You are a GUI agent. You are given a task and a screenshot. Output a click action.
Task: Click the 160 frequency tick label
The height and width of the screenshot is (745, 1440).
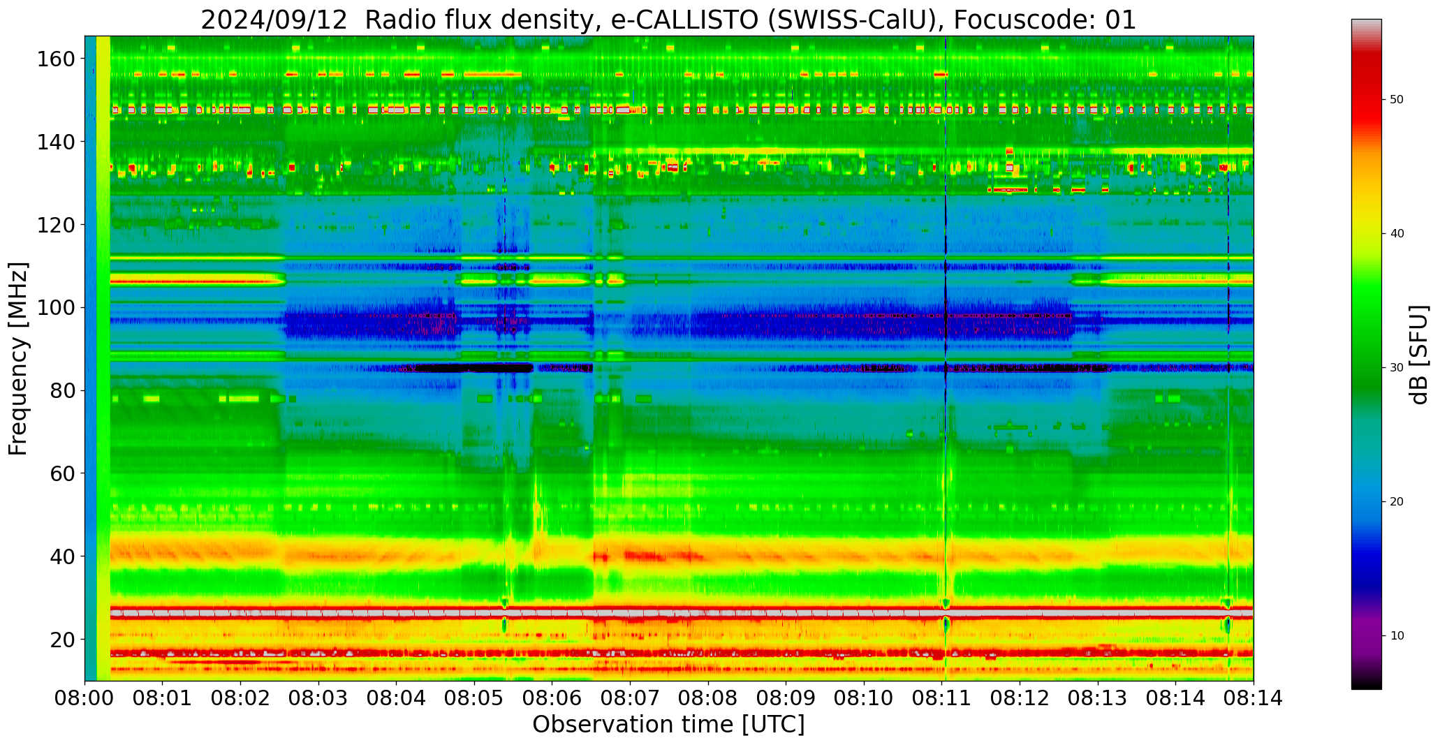55,59
